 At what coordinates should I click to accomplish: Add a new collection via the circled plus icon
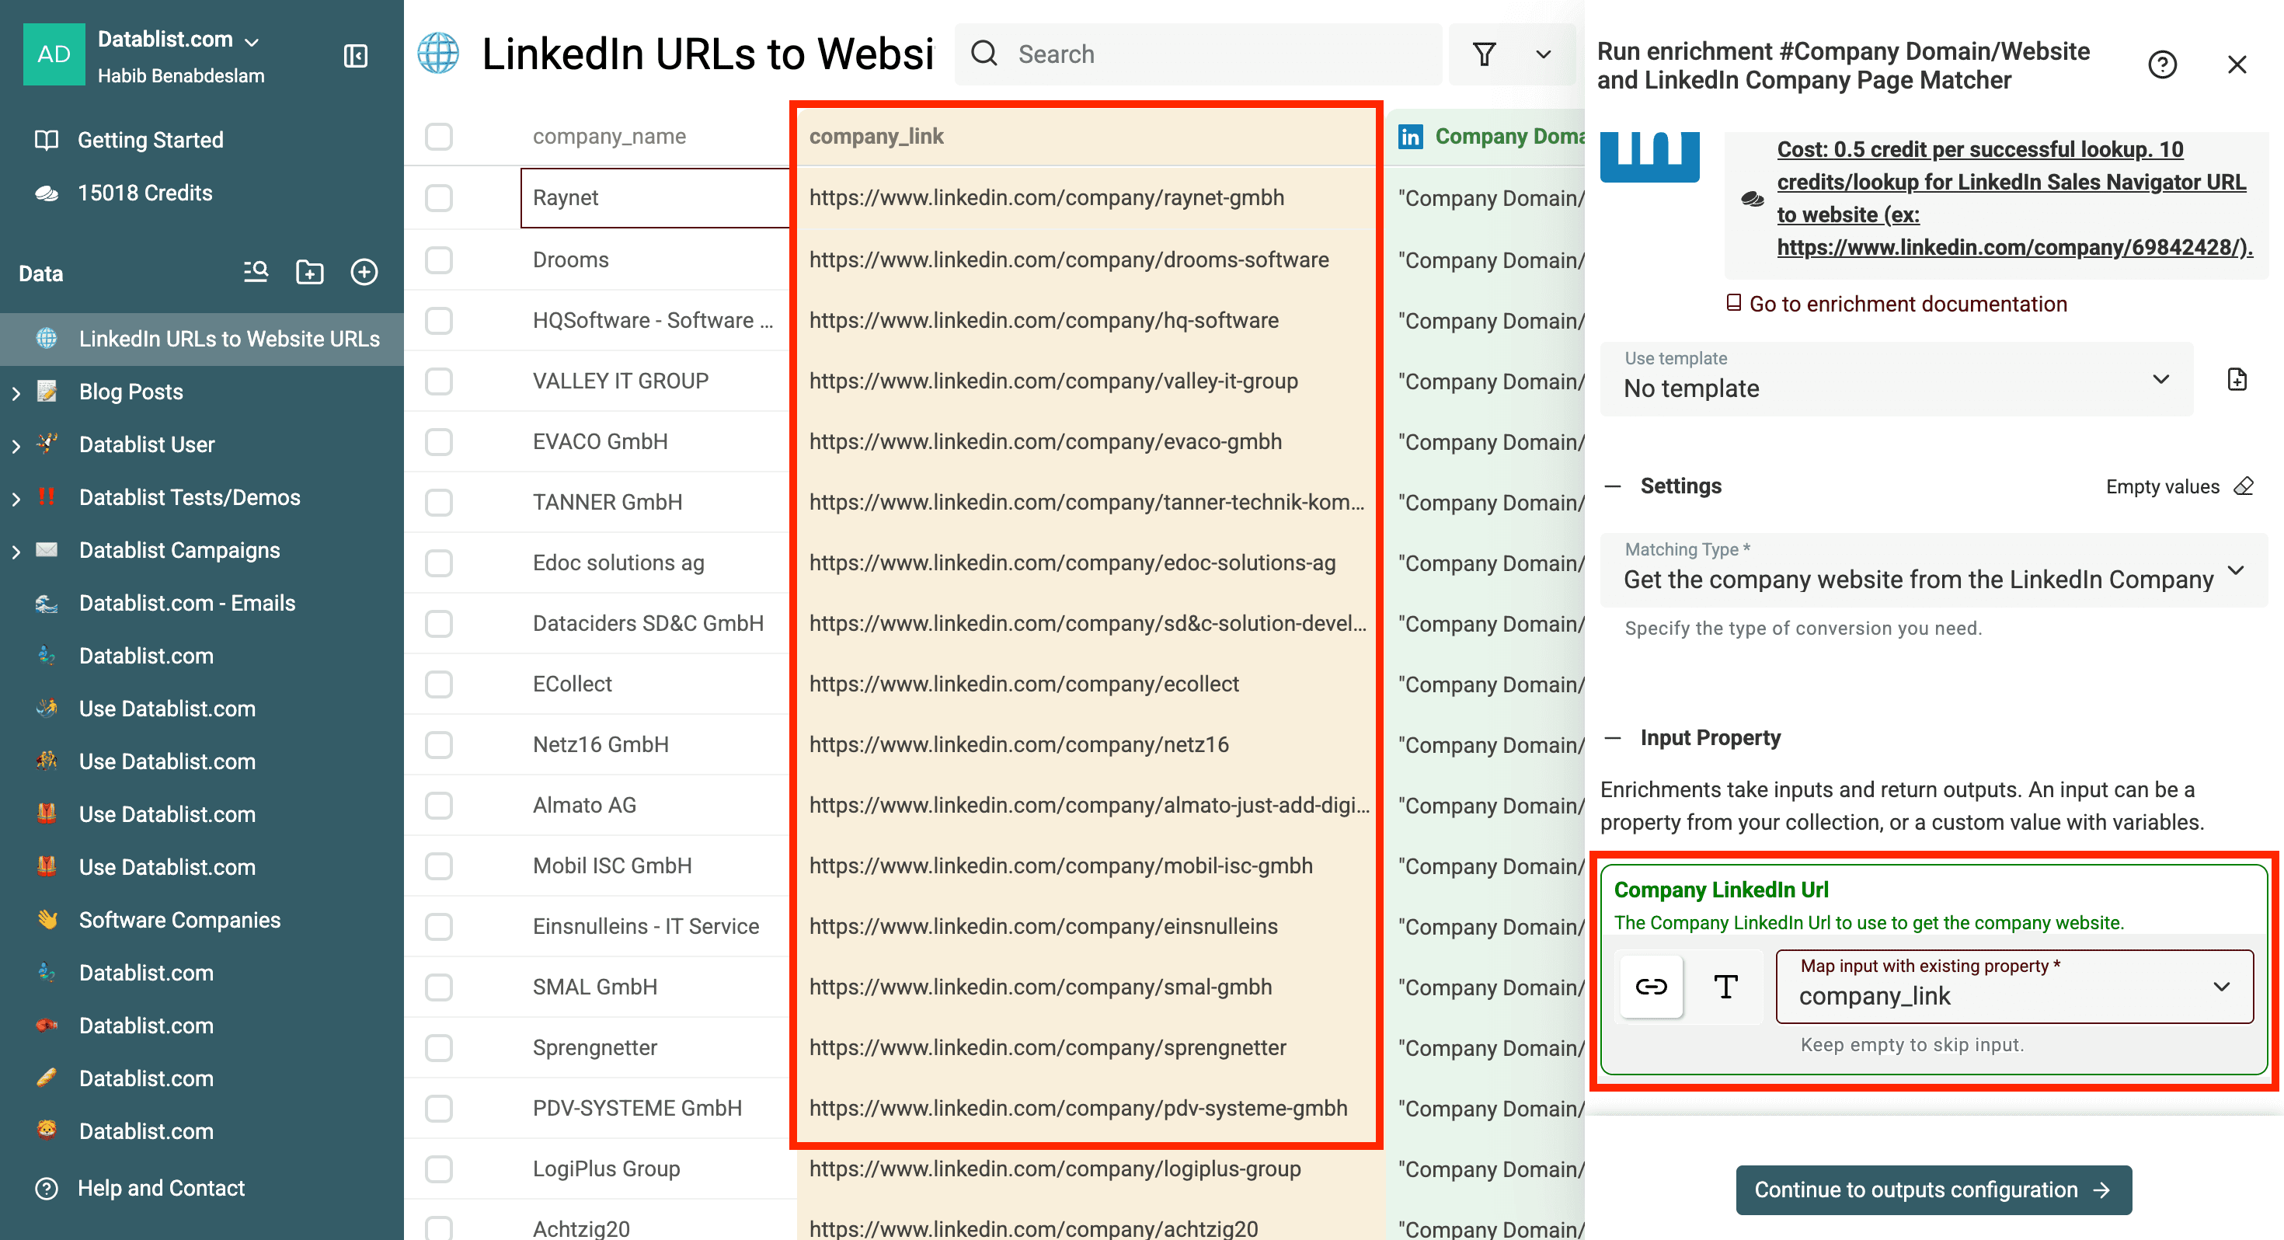point(364,272)
